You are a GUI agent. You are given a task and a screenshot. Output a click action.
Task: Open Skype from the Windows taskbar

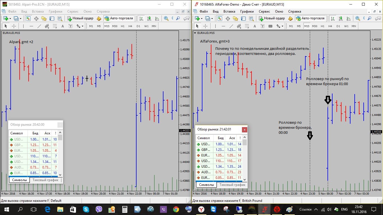(x=86, y=209)
